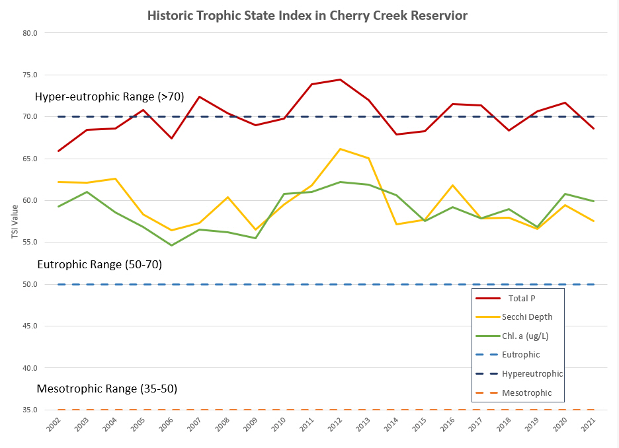
Task: Click the green Chl. a legend line sample
Action: (487, 336)
